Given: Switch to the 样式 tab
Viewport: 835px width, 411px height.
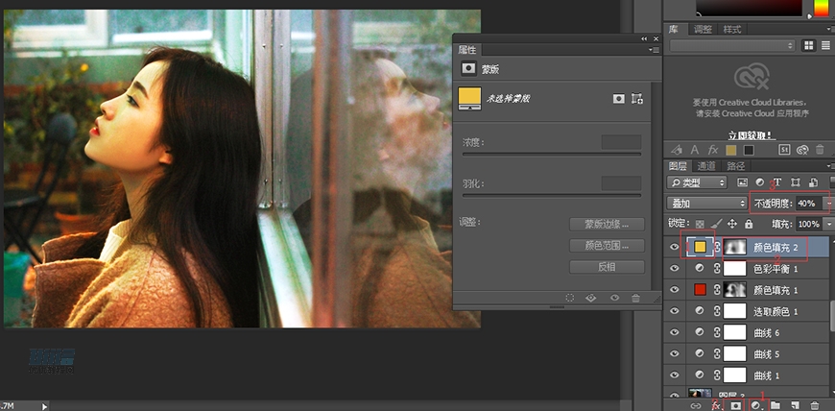Looking at the screenshot, I should click(x=731, y=30).
